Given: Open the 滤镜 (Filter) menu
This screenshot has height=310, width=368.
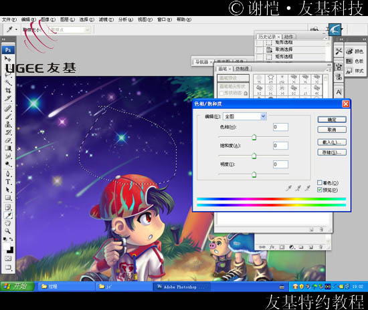Looking at the screenshot, I should [106, 19].
